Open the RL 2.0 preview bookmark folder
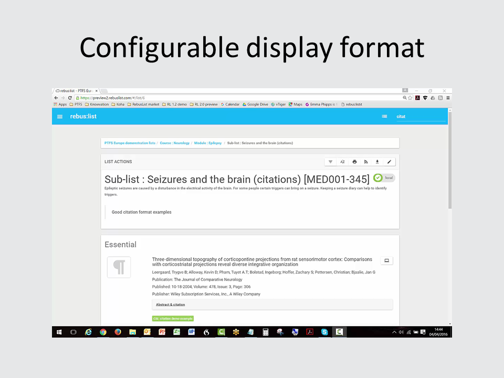504x378 pixels. 204,104
